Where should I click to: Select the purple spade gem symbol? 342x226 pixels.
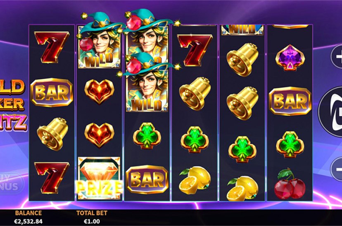pyautogui.click(x=290, y=58)
